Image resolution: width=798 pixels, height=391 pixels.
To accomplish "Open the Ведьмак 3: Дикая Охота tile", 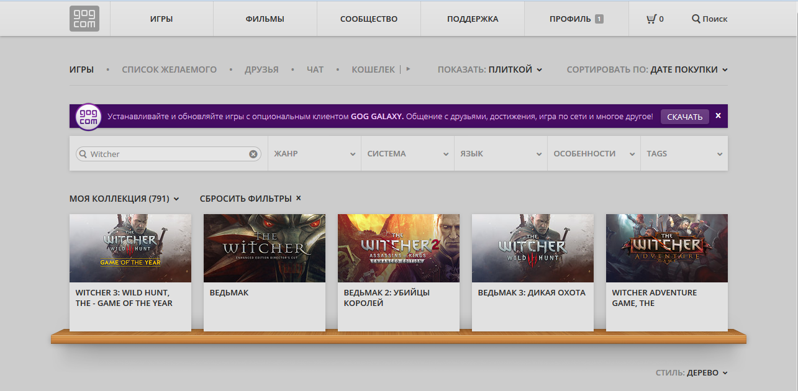I will [532, 261].
